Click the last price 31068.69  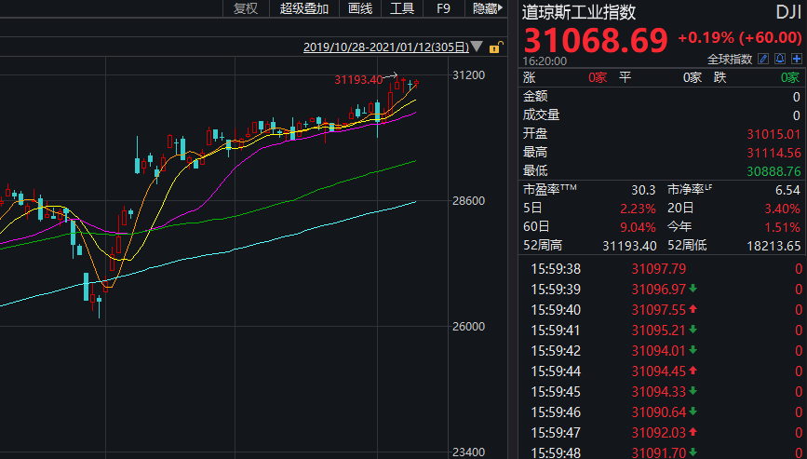596,40
